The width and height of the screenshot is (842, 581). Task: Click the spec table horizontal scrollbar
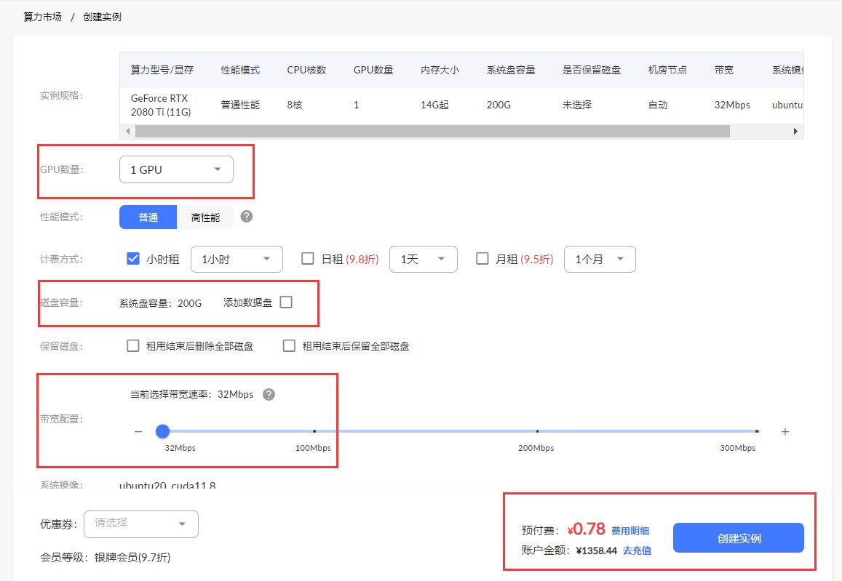(x=432, y=132)
